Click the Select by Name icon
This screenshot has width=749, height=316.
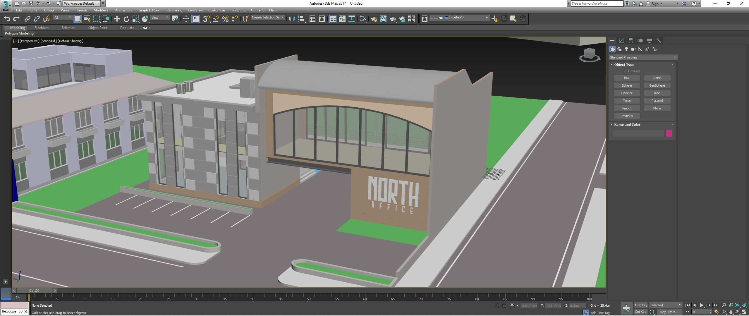coord(87,19)
